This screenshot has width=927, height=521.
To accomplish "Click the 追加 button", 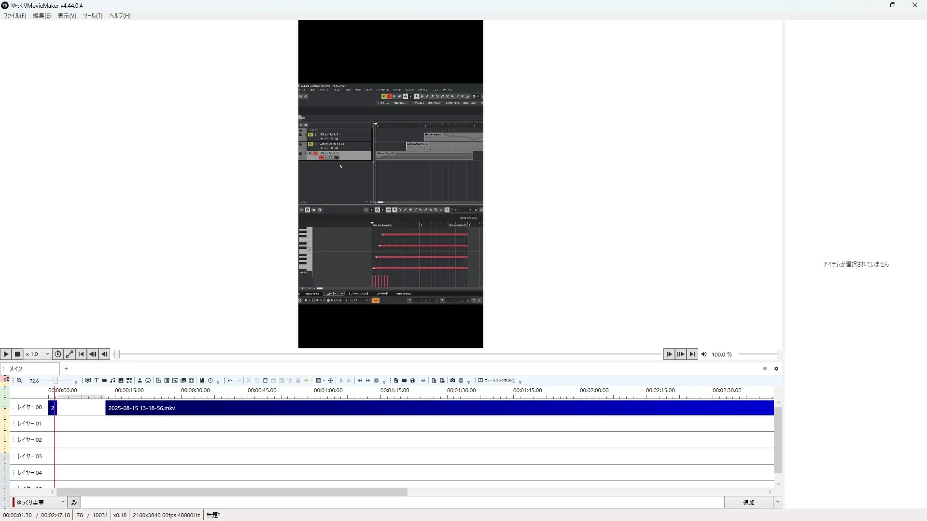I will click(748, 502).
